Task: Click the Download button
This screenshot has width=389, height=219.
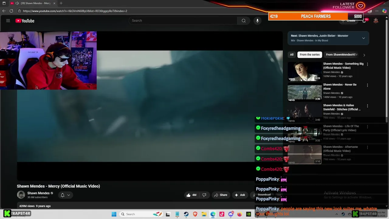Action: click(261, 195)
